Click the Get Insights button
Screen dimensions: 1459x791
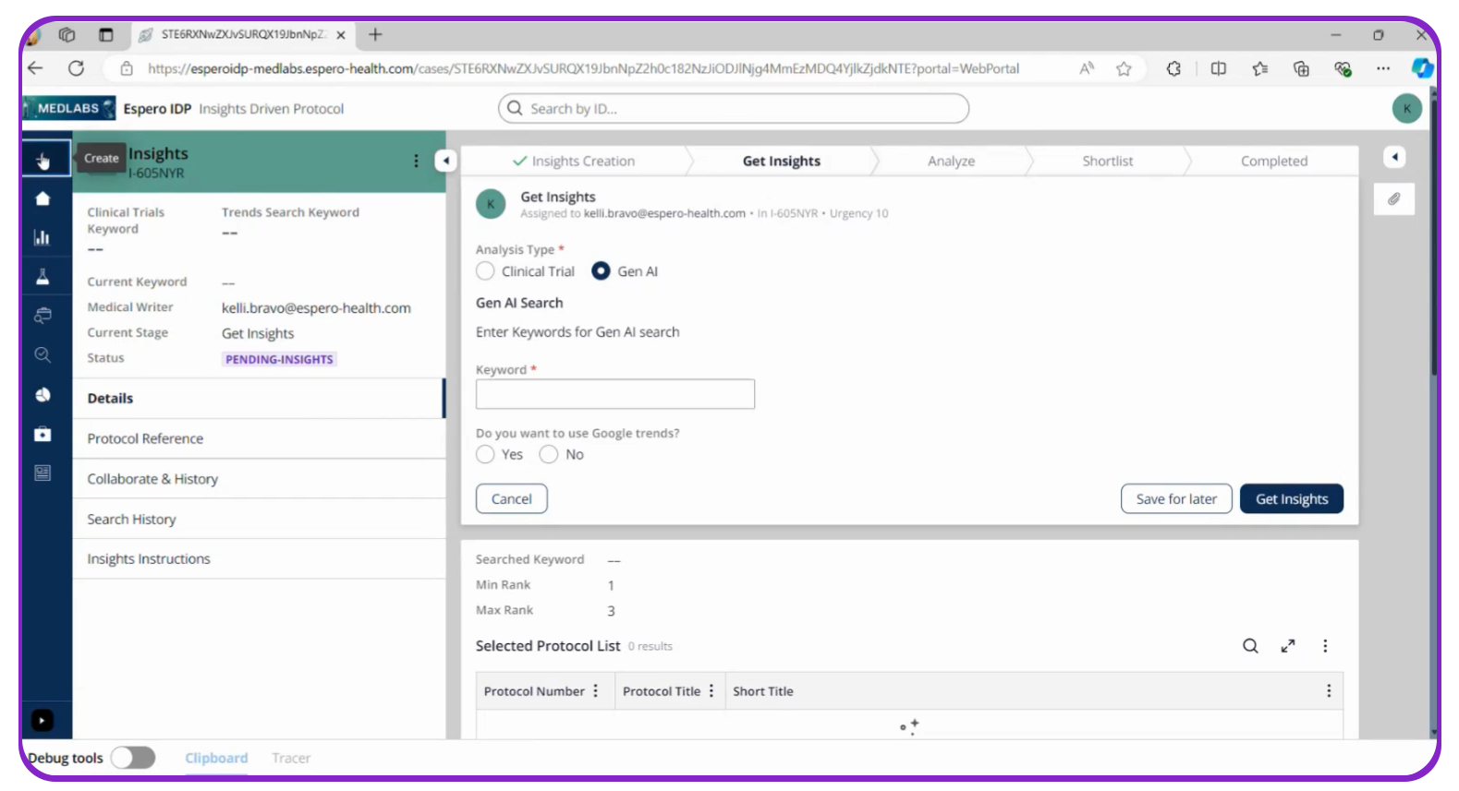tap(1291, 499)
